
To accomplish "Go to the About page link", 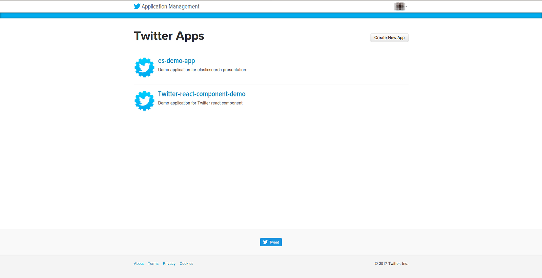I will pos(139,264).
